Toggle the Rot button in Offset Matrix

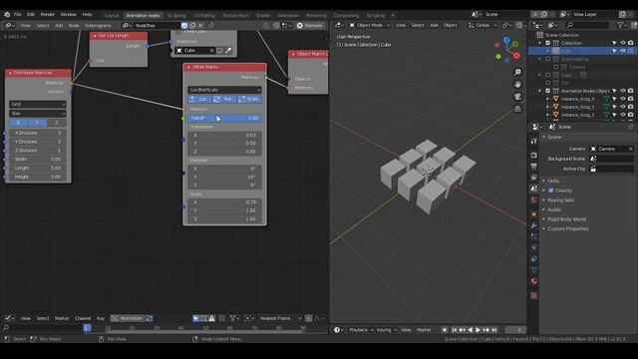[224, 99]
